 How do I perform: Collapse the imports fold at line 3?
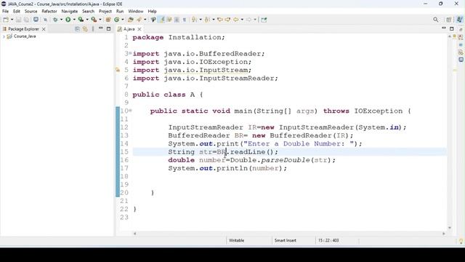click(131, 53)
